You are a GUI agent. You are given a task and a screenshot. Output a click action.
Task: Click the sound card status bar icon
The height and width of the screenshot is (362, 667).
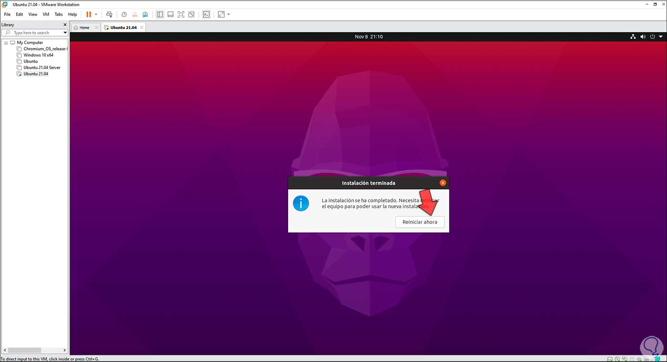point(639,359)
